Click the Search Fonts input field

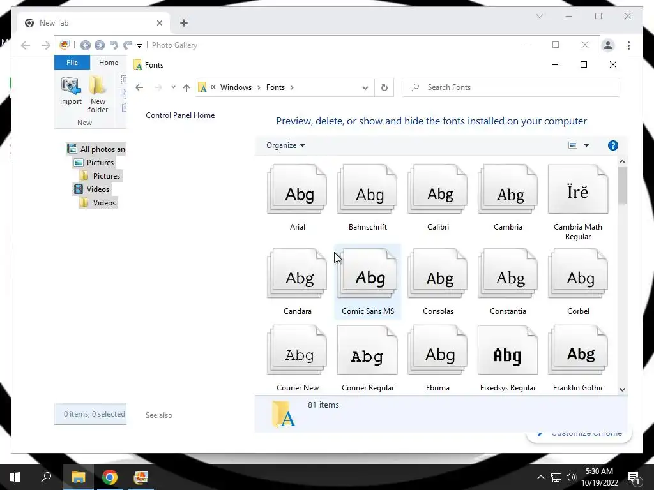click(510, 87)
